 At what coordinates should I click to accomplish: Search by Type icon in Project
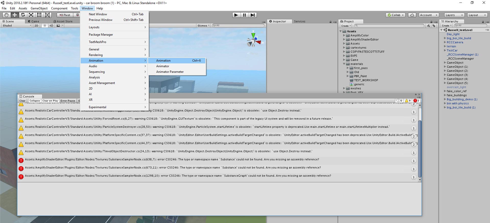click(x=428, y=26)
